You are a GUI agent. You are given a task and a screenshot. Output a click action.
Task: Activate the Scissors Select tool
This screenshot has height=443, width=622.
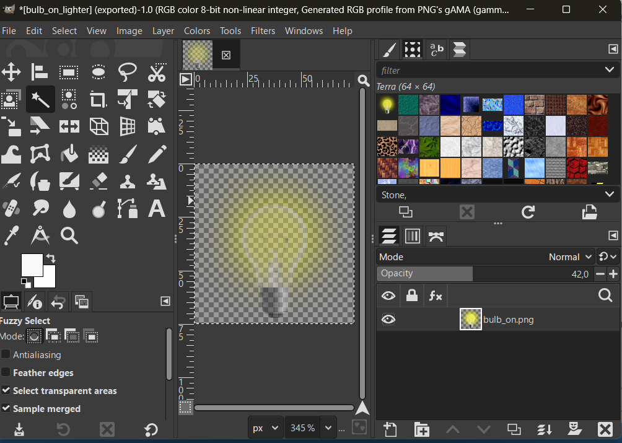pos(157,72)
